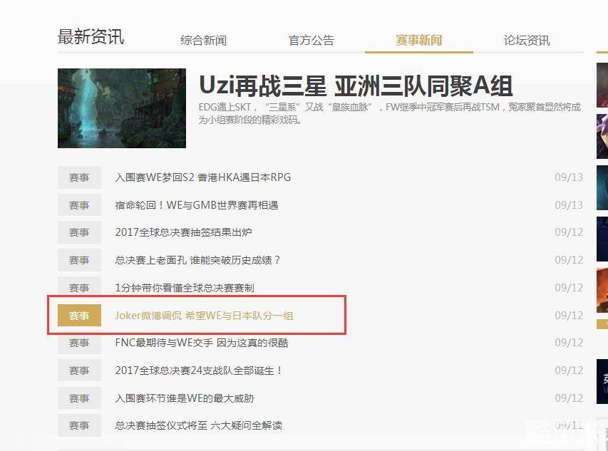
Task: Read 2017全球总决赛抽签结果出炉 news
Action: tap(183, 232)
